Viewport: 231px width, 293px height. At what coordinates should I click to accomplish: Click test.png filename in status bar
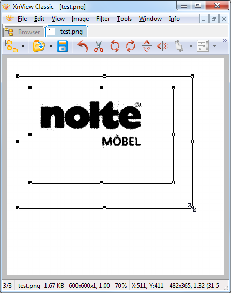(29, 286)
